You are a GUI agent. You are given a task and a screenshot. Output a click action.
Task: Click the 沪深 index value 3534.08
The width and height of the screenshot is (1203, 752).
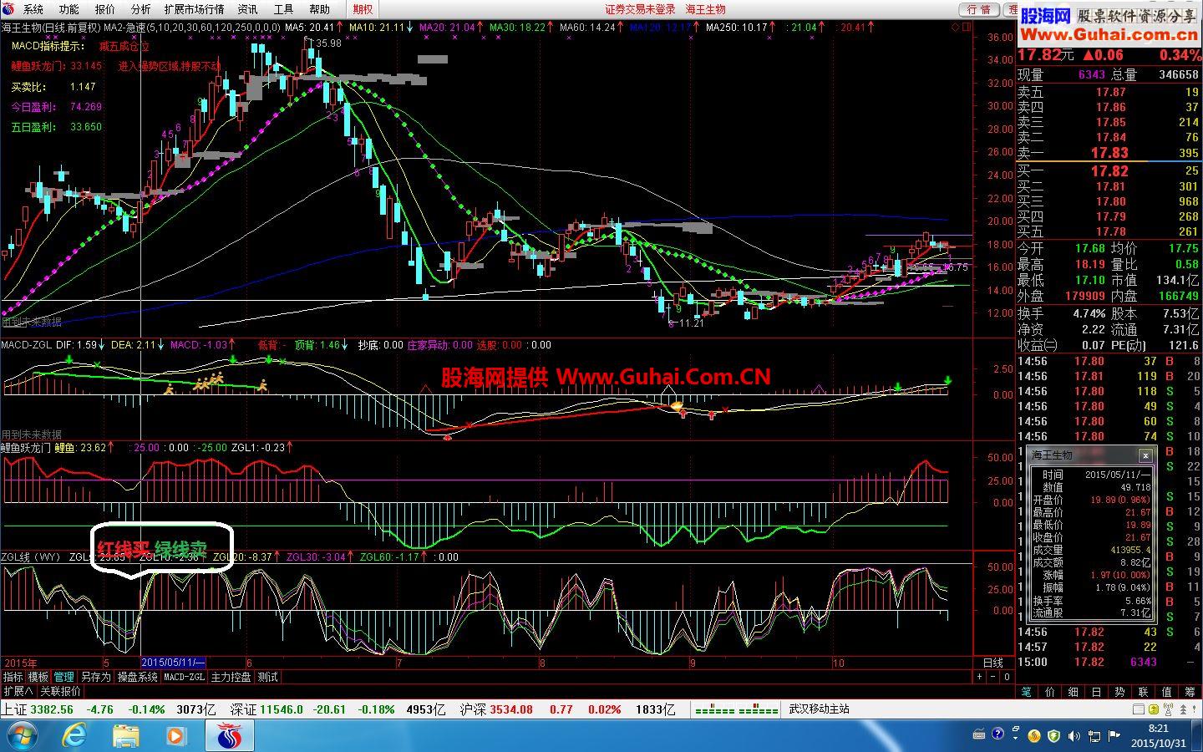click(x=511, y=709)
